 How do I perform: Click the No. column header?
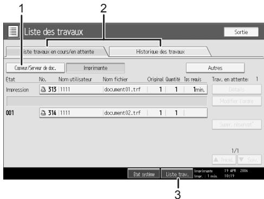[x=43, y=79]
